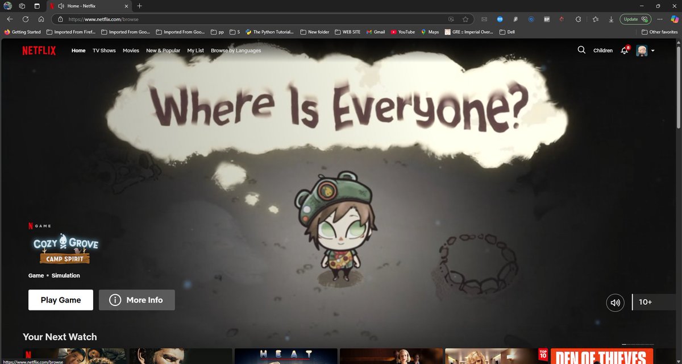The width and height of the screenshot is (682, 364).
Task: Open browser Settings and more ellipsis
Action: coord(660,19)
